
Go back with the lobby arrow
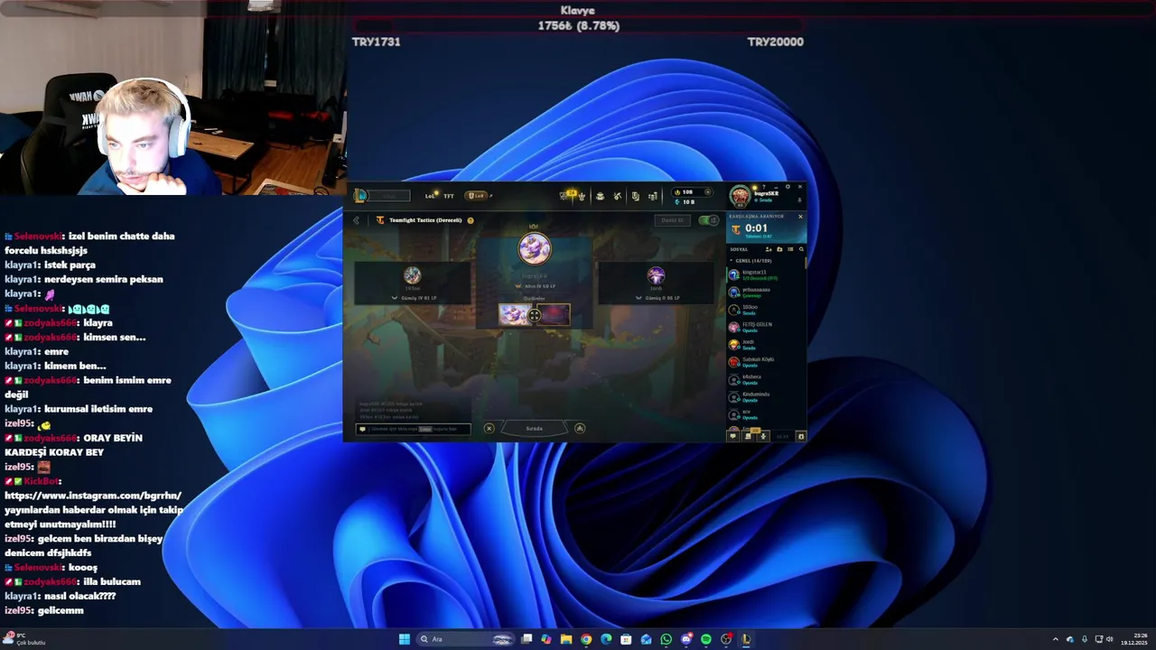click(356, 220)
